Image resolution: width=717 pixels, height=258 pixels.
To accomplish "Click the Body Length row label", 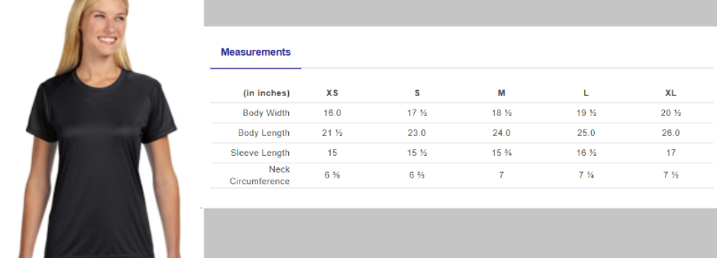I will [x=264, y=133].
